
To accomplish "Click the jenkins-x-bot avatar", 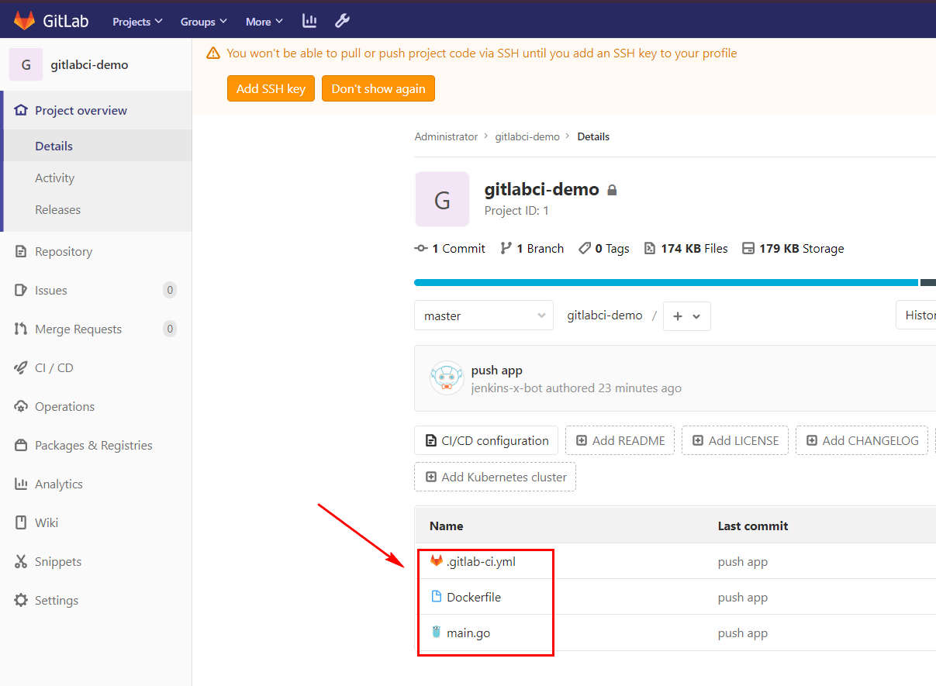I will point(447,378).
